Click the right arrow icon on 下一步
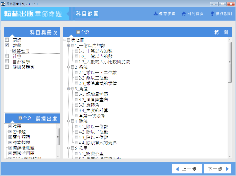This screenshot has height=176, width=236. (x=227, y=169)
